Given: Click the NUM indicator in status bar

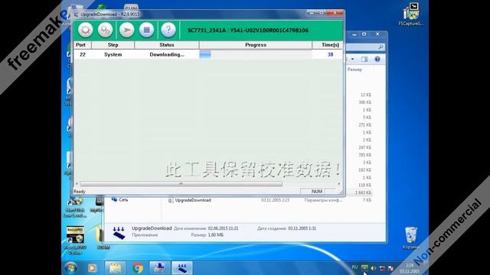Looking at the screenshot, I should pos(317,192).
